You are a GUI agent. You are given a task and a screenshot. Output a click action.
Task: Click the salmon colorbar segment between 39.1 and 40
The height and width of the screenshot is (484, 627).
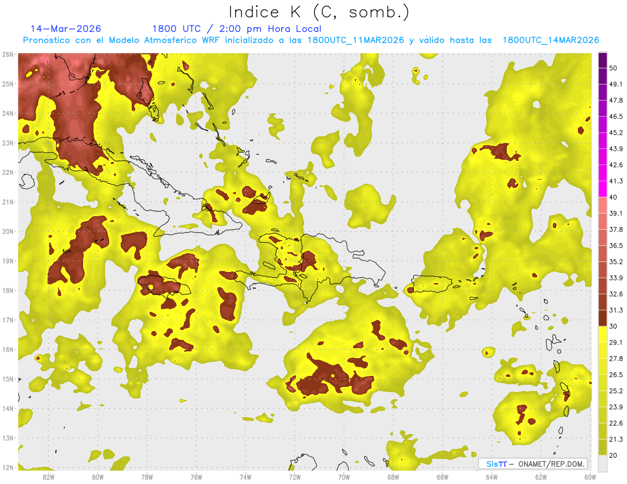602,205
